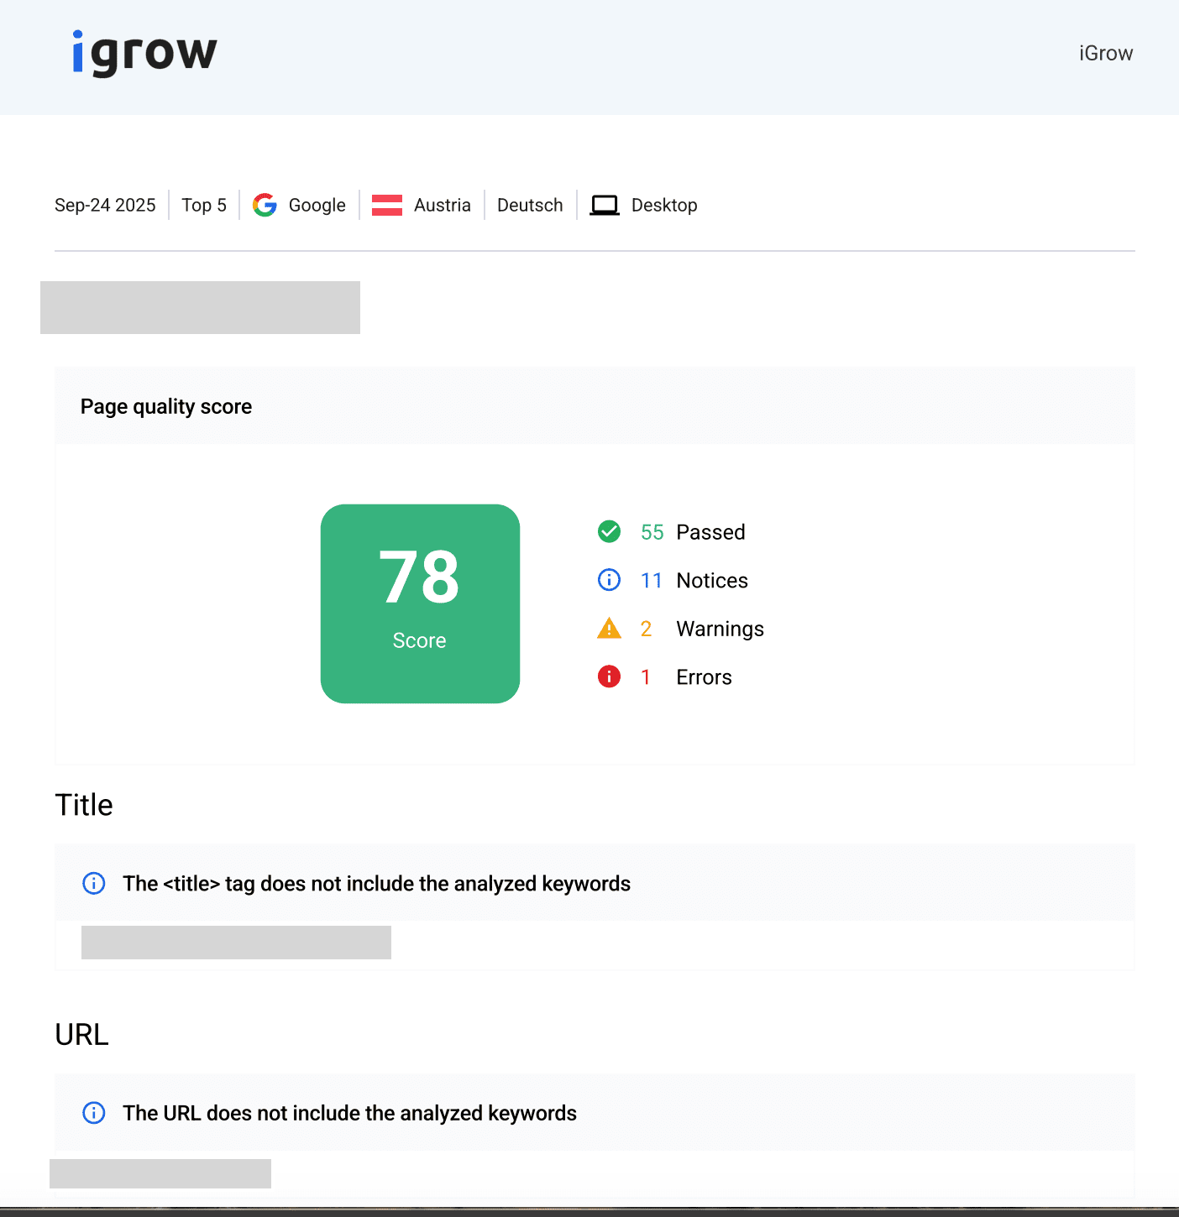Click the Desktop laptop icon
Image resolution: width=1179 pixels, height=1217 pixels.
click(604, 205)
